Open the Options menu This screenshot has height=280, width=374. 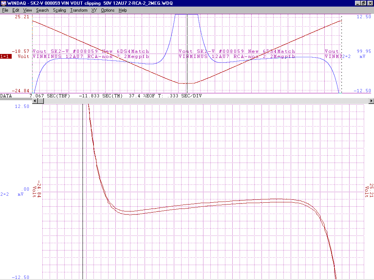tap(108, 10)
